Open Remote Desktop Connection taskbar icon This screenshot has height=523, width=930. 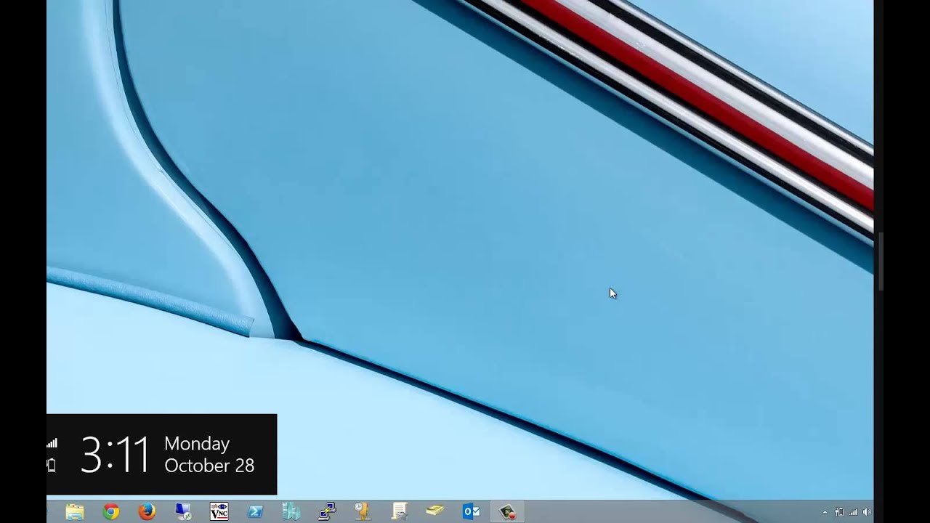(183, 511)
